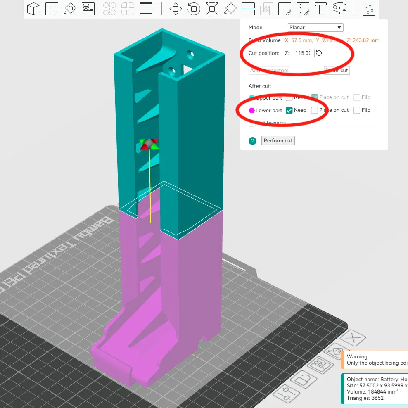
Task: Open the Variable layer height tool
Action: (x=146, y=9)
